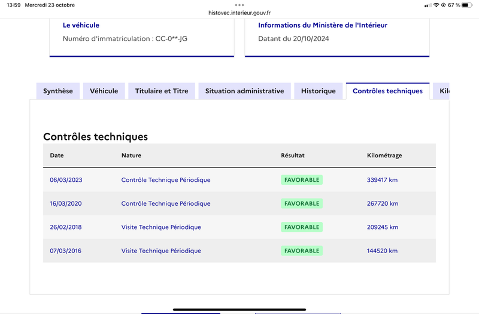Click the Contrôles techniques section title
Image resolution: width=479 pixels, height=314 pixels.
pos(95,137)
